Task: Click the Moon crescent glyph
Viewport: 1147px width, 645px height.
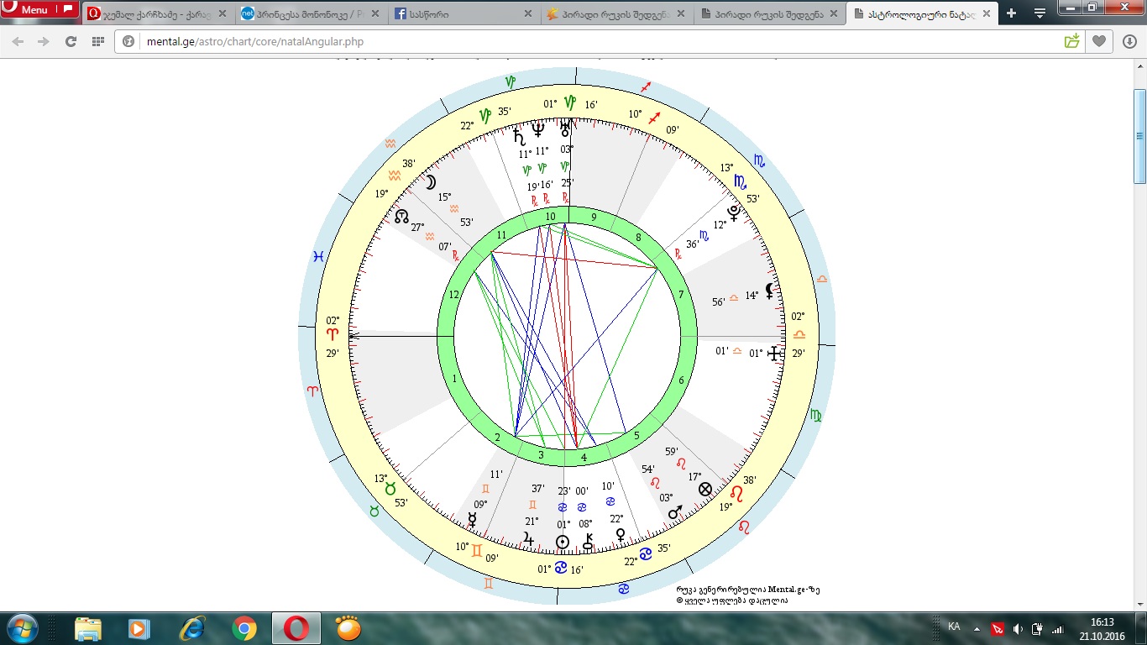Action: coord(429,182)
